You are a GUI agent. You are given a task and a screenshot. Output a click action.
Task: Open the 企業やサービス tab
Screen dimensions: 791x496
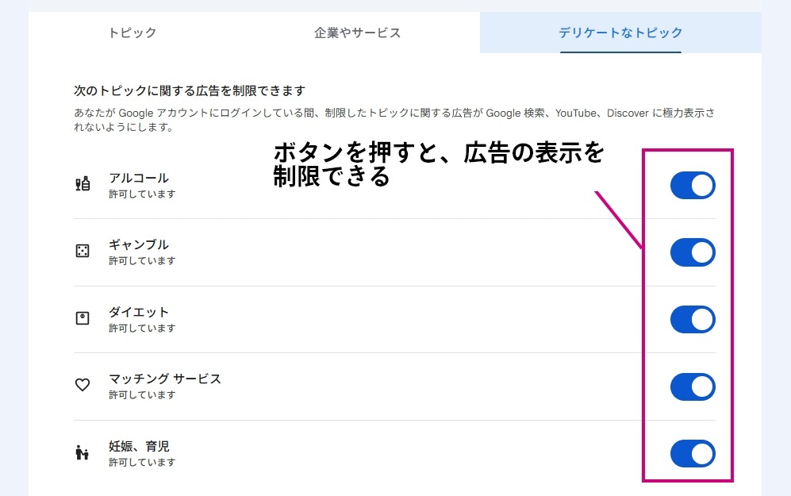click(357, 33)
